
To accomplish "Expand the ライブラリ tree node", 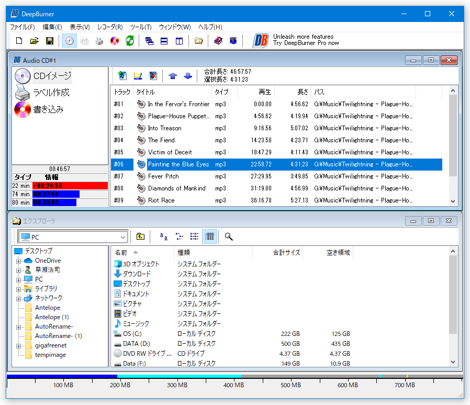I will click(x=19, y=289).
